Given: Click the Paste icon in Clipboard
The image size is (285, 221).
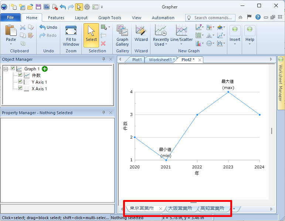Looking at the screenshot, I should pyautogui.click(x=11, y=33).
